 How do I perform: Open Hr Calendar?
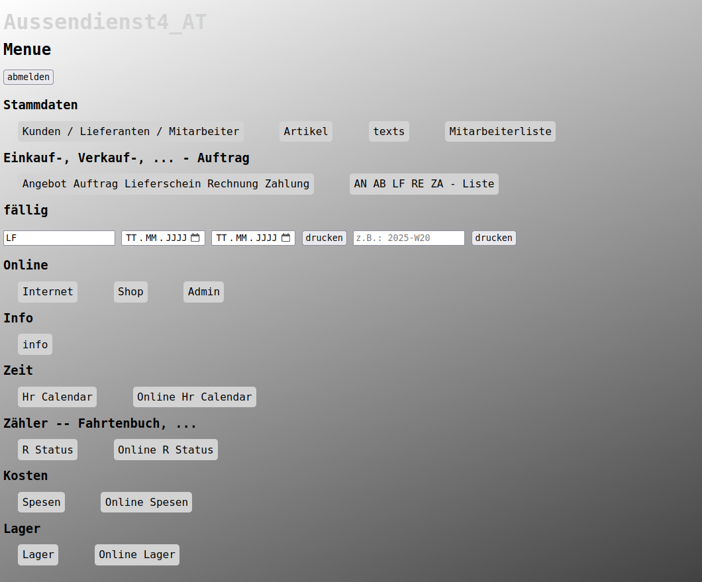[58, 397]
